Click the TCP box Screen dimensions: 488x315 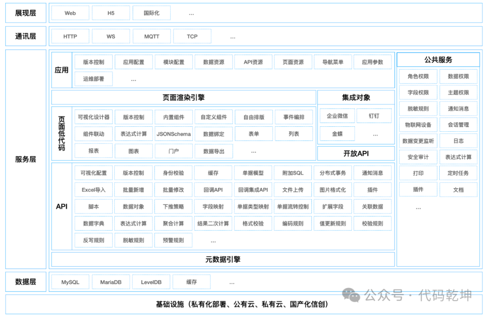coord(192,37)
